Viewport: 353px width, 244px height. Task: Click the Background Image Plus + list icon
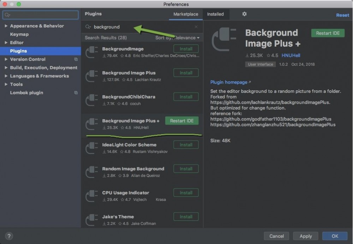pos(92,124)
